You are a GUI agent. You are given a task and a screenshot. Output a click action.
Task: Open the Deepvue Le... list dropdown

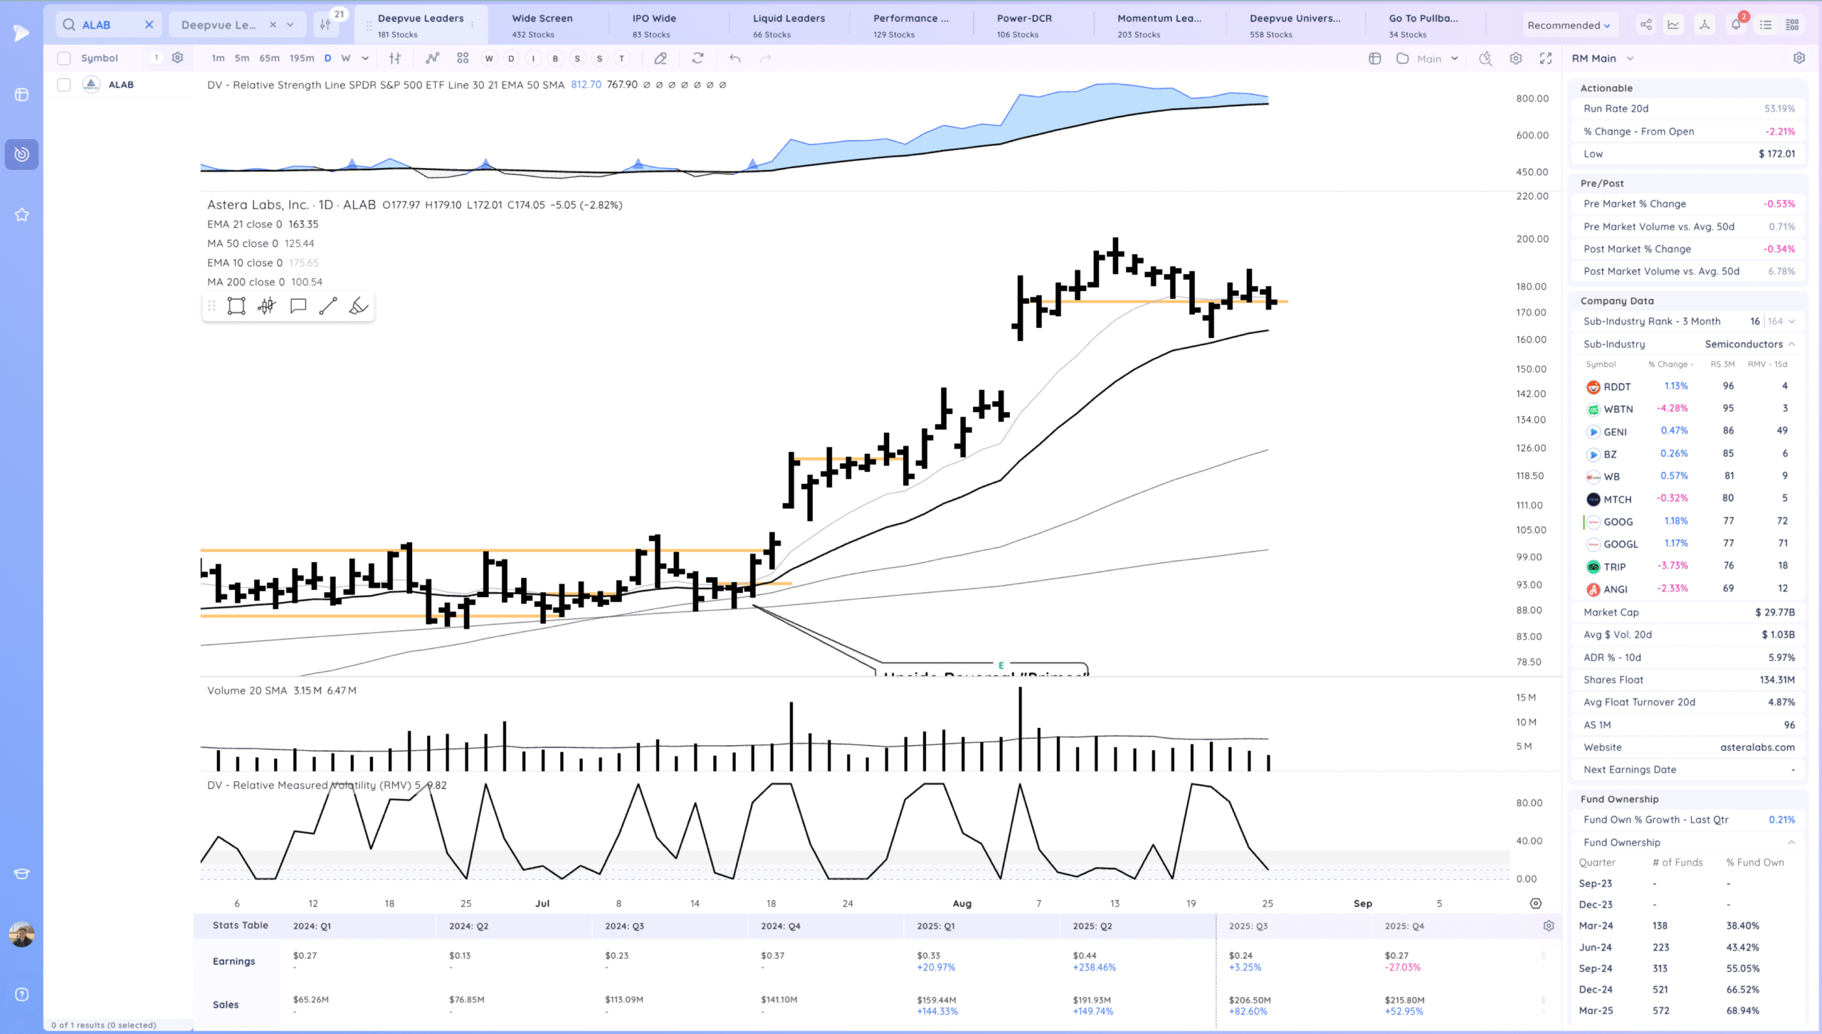tap(290, 25)
